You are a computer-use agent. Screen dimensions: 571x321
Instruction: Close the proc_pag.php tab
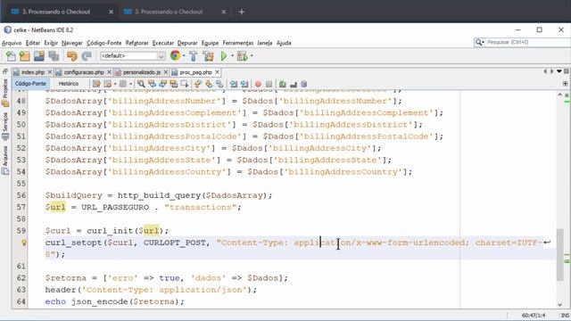point(217,72)
